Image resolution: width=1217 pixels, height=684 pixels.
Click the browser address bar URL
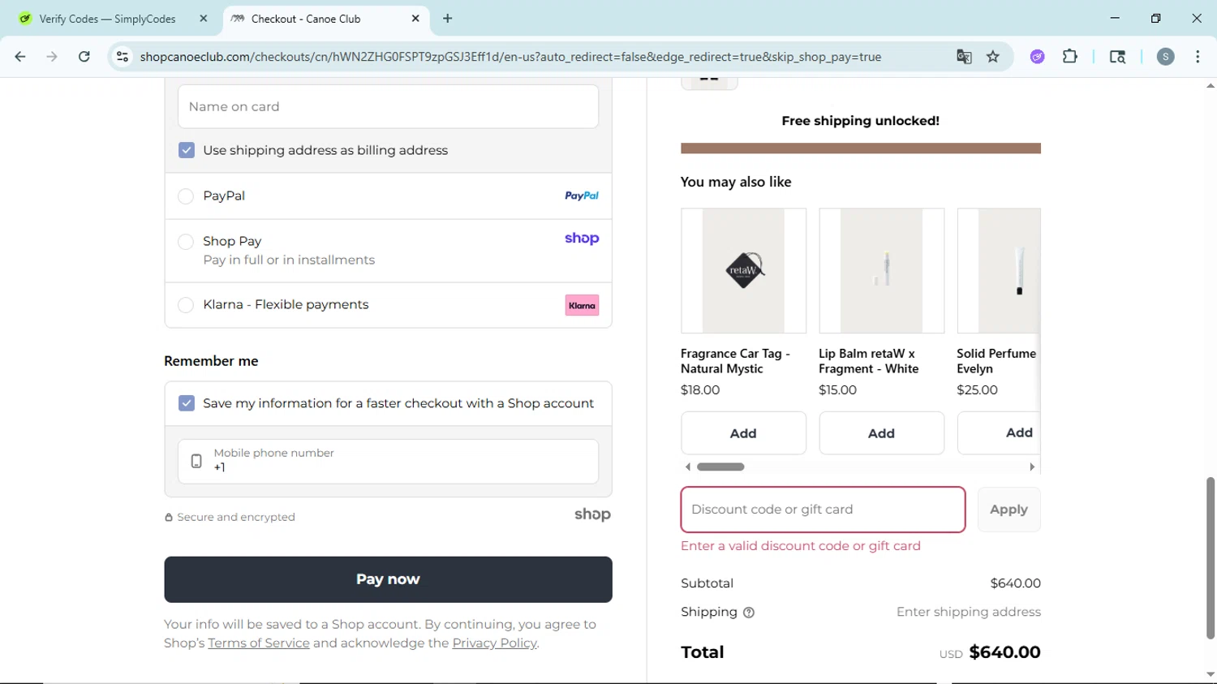tap(510, 57)
